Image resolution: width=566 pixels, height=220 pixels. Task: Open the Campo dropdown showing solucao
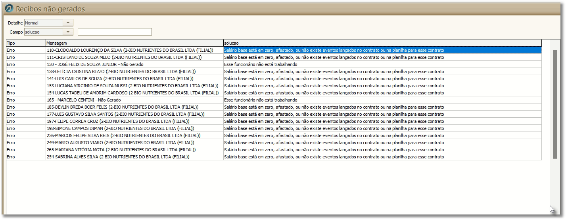point(49,32)
